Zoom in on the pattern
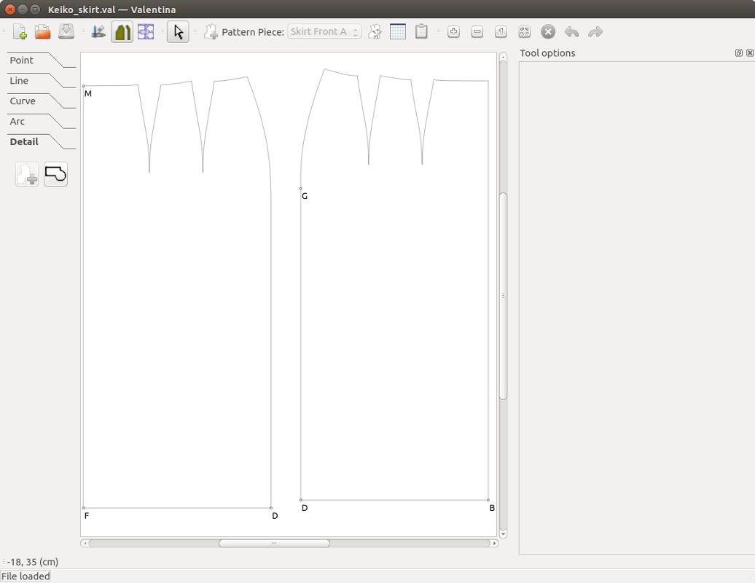 pyautogui.click(x=453, y=32)
